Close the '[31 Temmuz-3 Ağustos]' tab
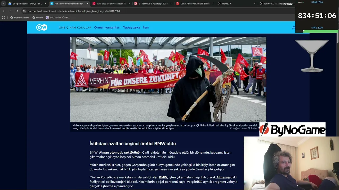This screenshot has height=190, width=339. tap(171, 4)
